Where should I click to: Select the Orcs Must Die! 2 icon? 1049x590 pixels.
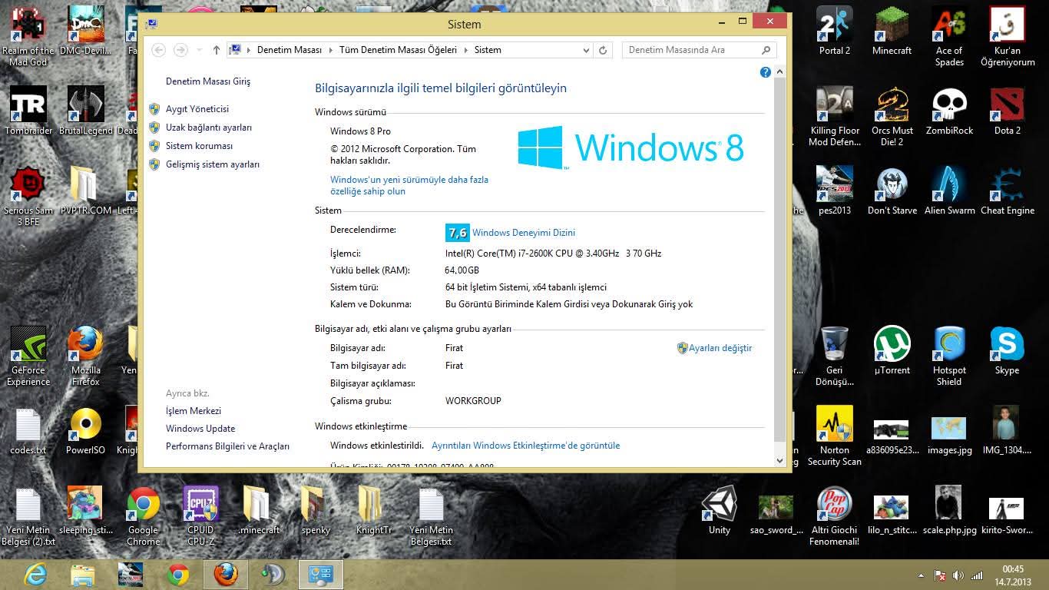[892, 117]
